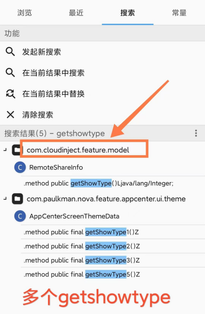Open the three-dot search results menu
The image size is (205, 314).
coord(196,133)
